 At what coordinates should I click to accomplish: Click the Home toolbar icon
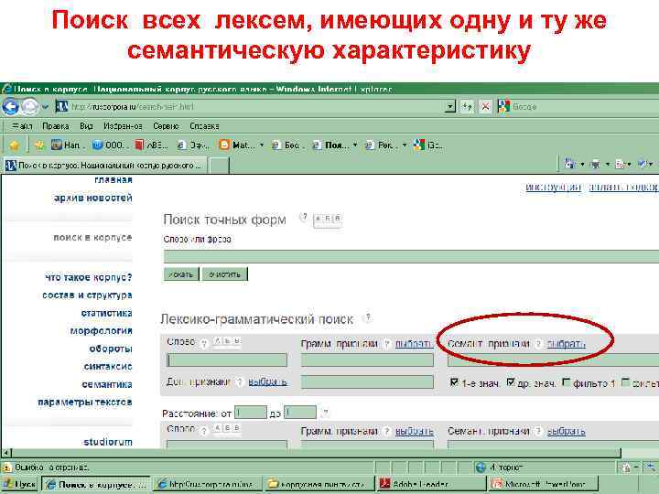[x=570, y=164]
